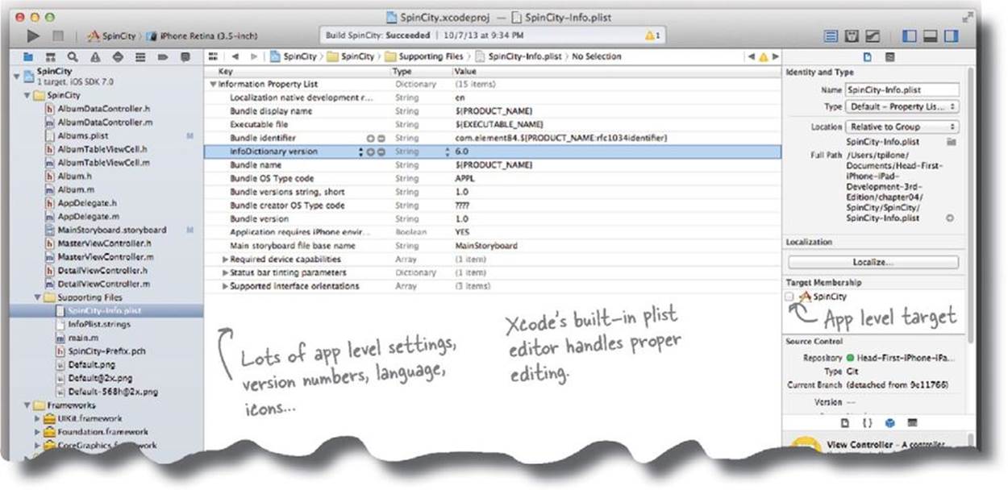The width and height of the screenshot is (1008, 490).
Task: Open Object library cube
Action: coord(889,421)
